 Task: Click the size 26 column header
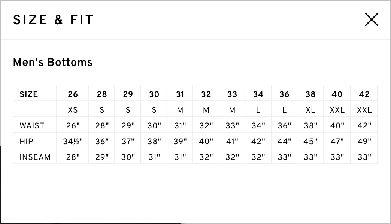tap(73, 94)
